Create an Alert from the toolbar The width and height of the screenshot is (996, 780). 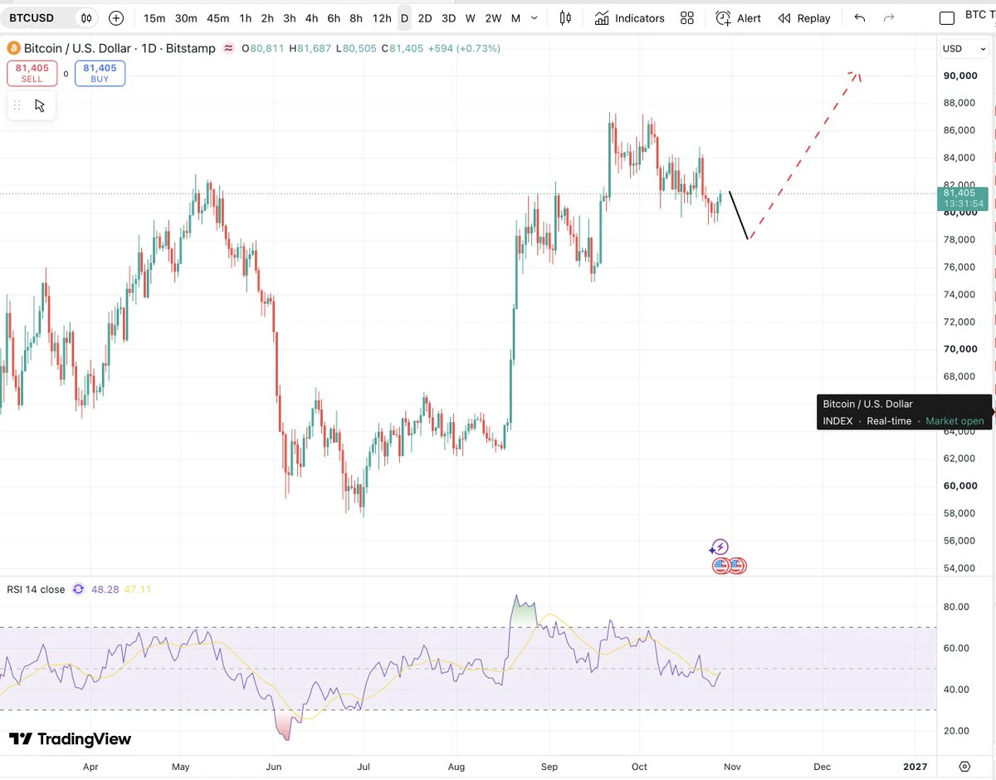[738, 18]
